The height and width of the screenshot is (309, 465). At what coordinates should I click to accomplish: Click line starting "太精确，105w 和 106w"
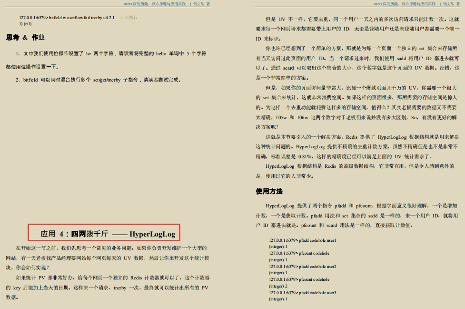(356, 118)
